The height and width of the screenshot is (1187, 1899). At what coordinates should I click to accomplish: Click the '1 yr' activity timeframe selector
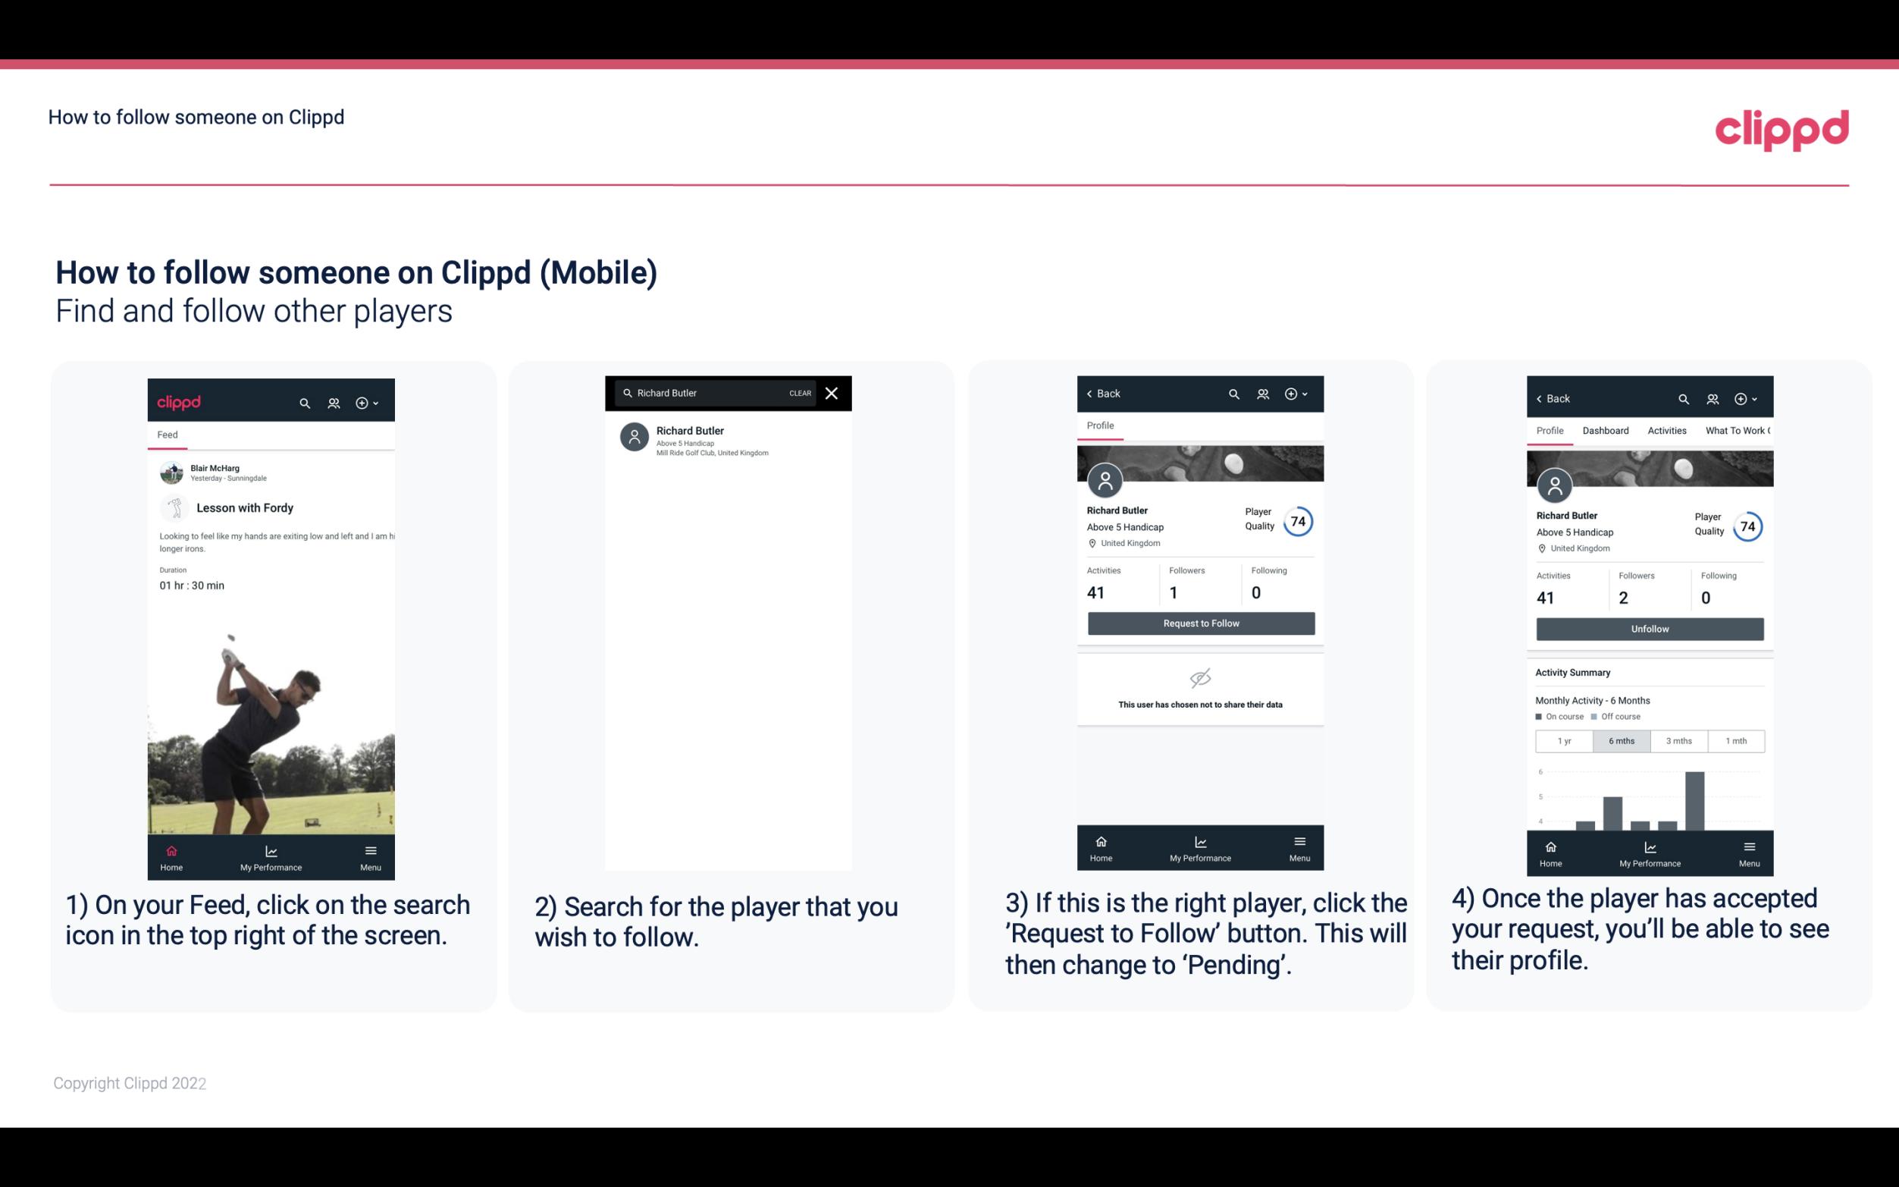[1564, 740]
